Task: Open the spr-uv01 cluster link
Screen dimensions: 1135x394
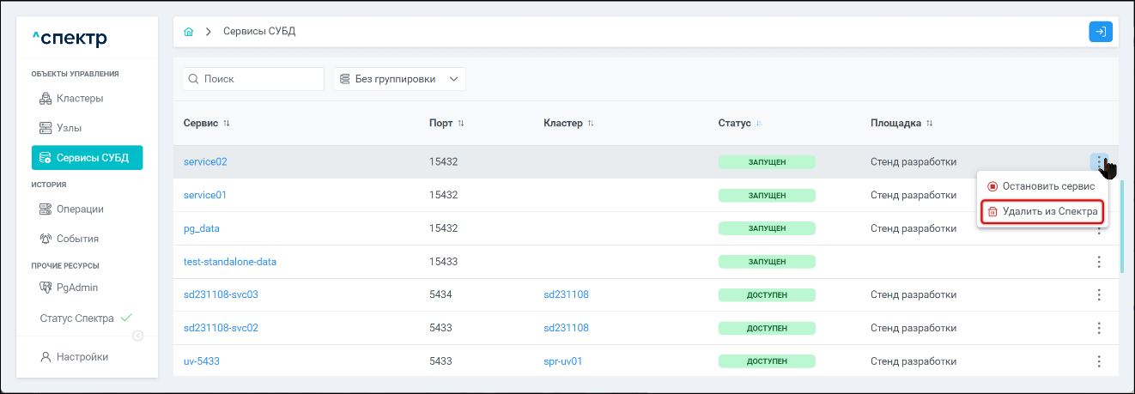Action: pyautogui.click(x=562, y=361)
